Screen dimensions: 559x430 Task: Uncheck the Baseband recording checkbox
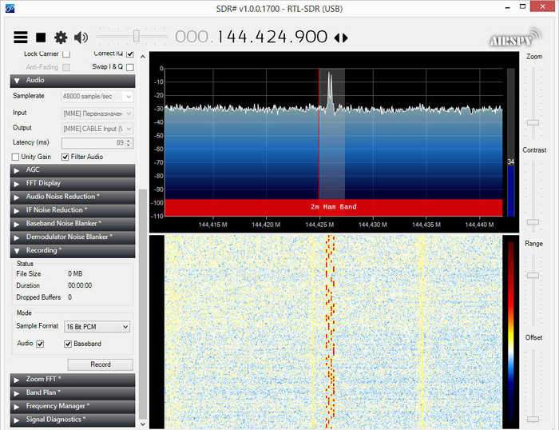click(68, 344)
